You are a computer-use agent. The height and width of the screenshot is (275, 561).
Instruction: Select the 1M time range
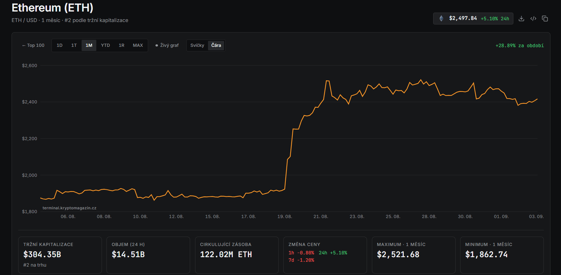[89, 45]
